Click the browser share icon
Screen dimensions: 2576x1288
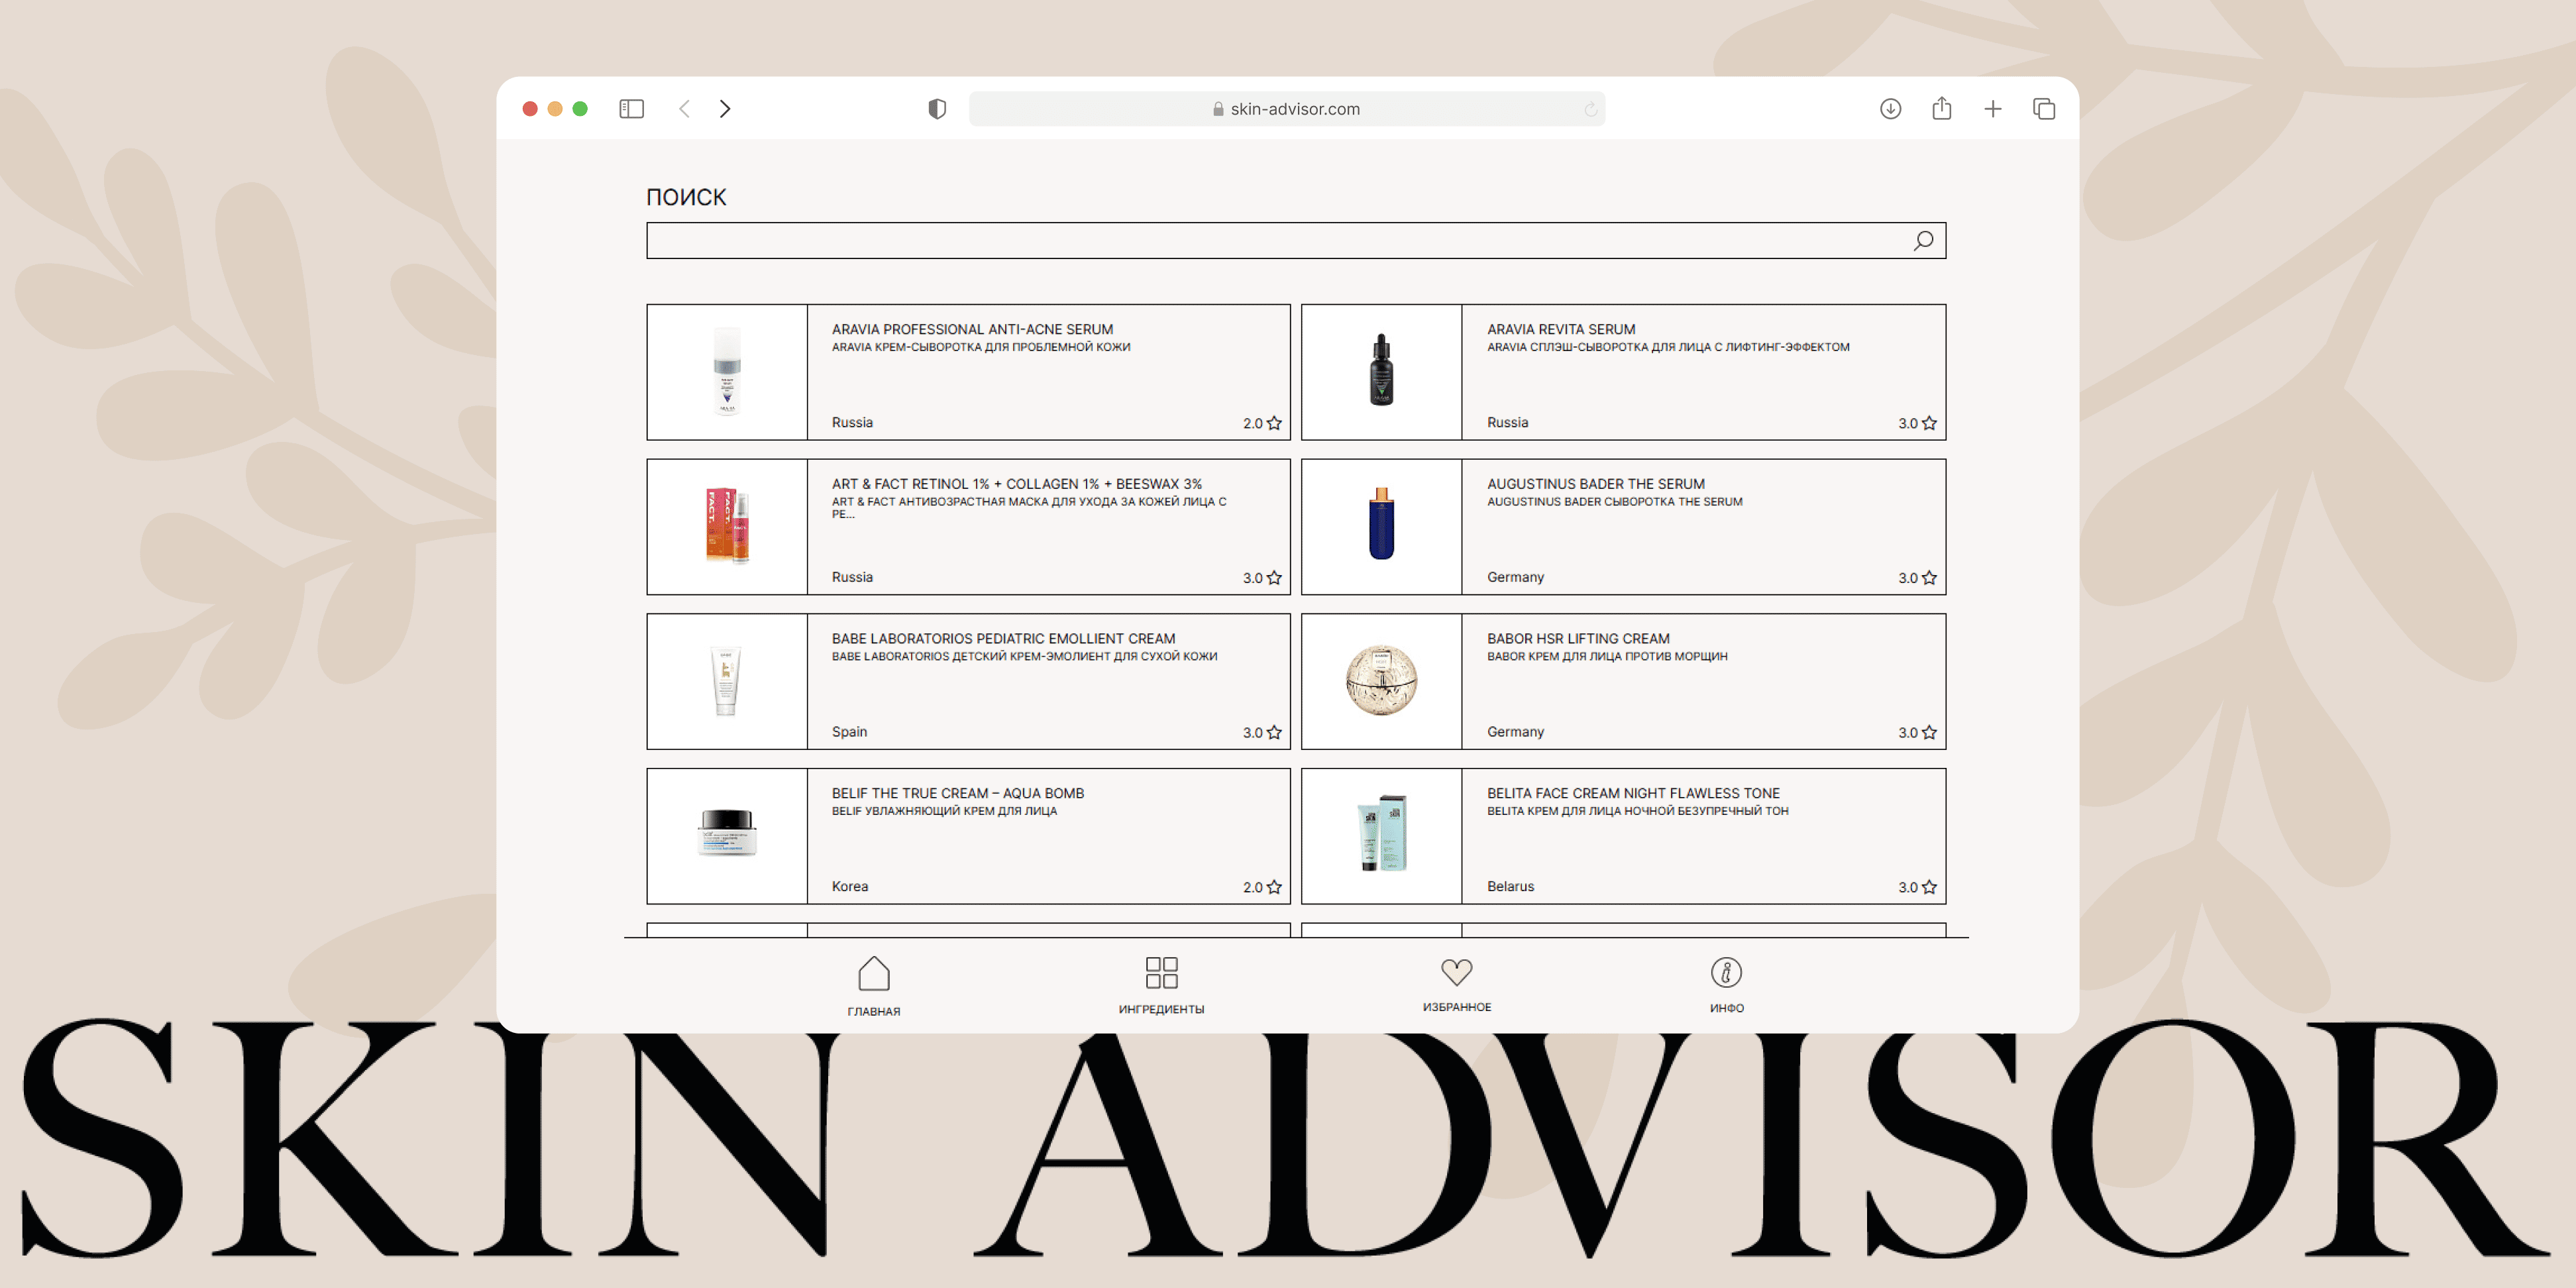point(1941,109)
